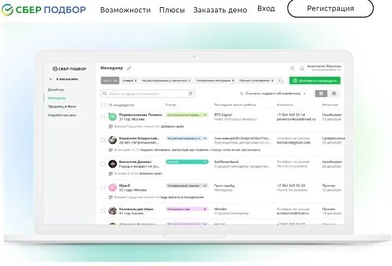
Task: Click avatar photo of Борискин Владислав
Action: tap(112, 140)
